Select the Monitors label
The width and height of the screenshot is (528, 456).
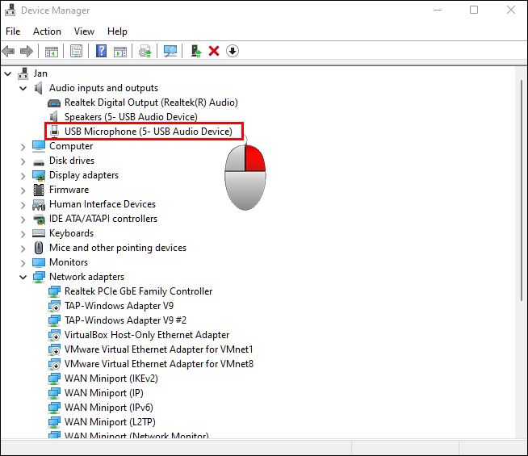tap(69, 262)
